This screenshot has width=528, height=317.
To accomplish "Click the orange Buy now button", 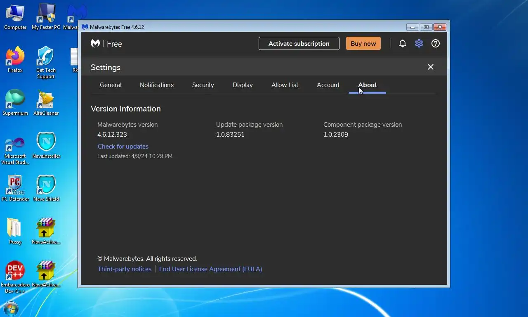I will (363, 43).
